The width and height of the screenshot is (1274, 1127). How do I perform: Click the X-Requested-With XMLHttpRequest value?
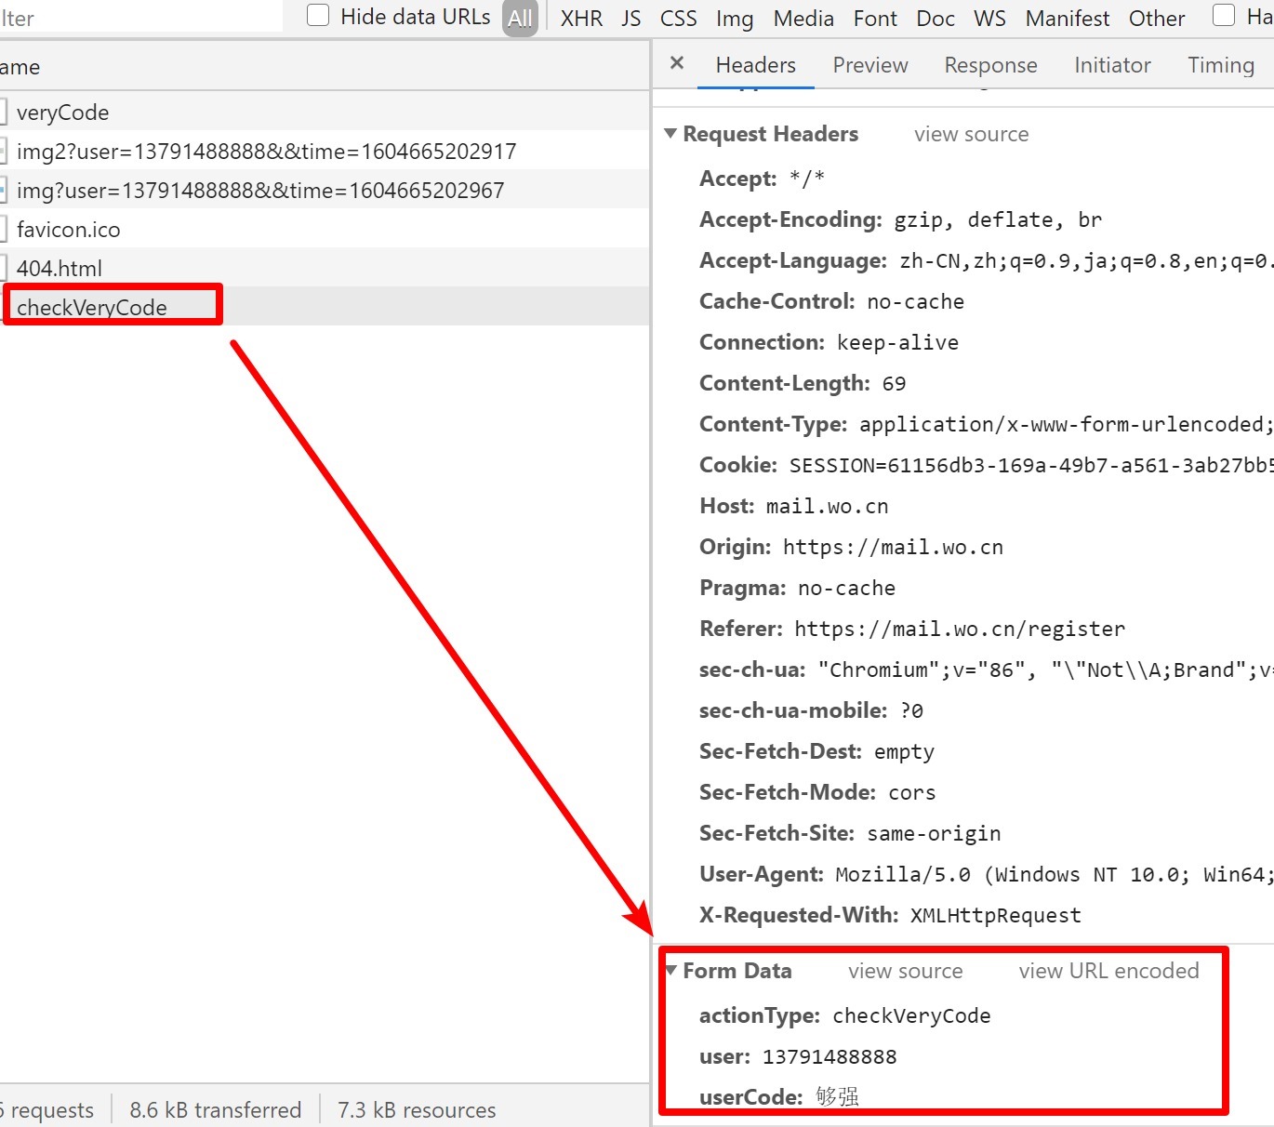pyautogui.click(x=996, y=915)
